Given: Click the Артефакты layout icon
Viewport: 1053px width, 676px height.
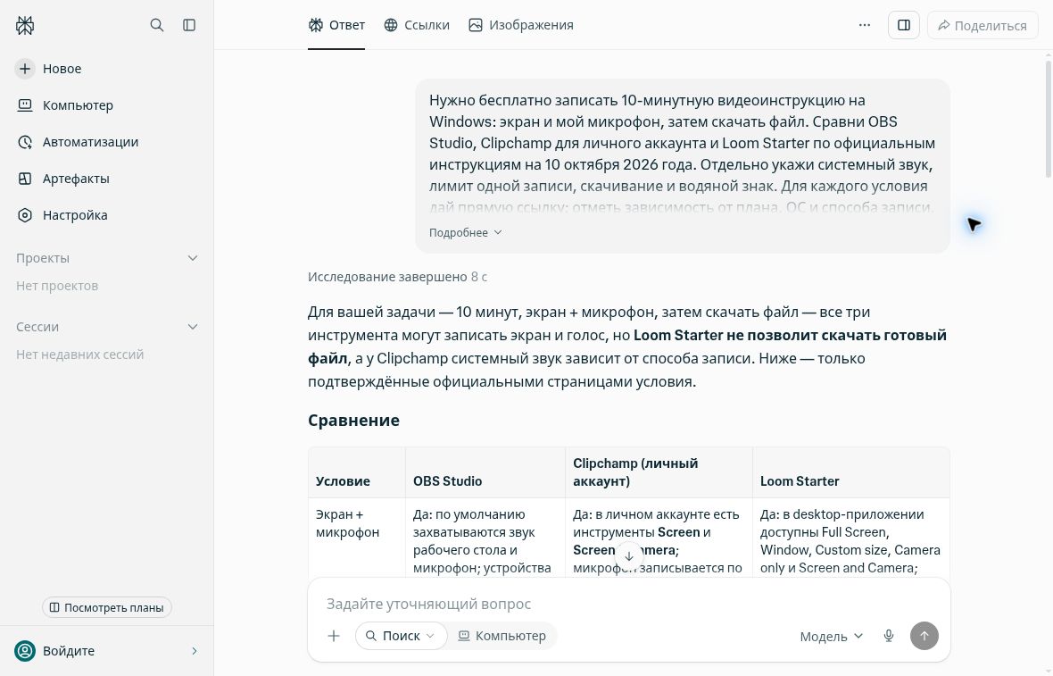Looking at the screenshot, I should (25, 178).
